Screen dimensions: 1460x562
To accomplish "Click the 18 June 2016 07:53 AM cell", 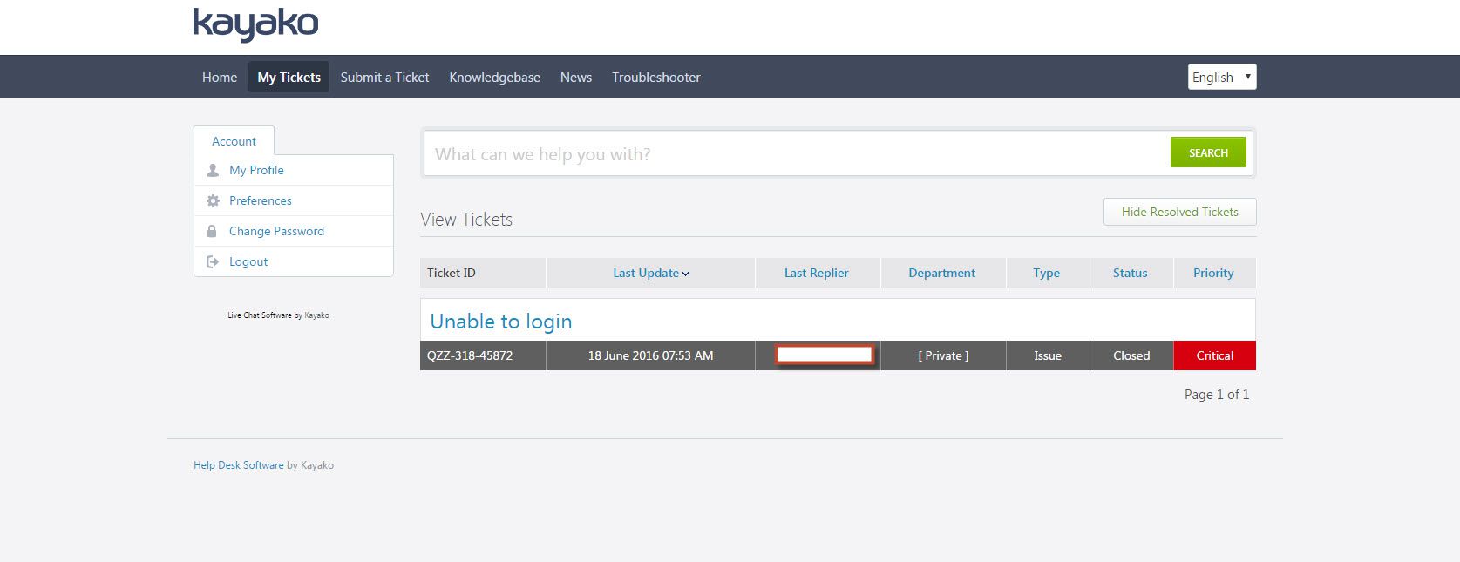I will [650, 355].
